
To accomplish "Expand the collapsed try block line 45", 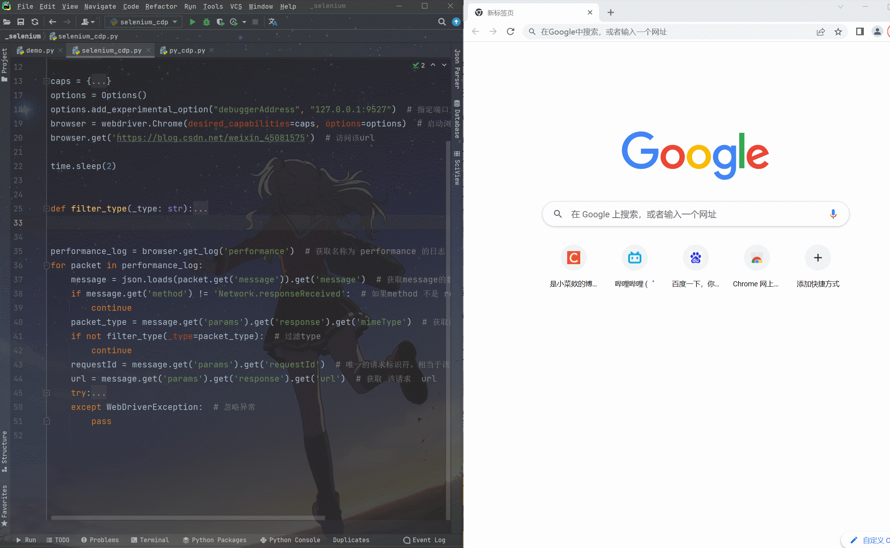I will [45, 392].
